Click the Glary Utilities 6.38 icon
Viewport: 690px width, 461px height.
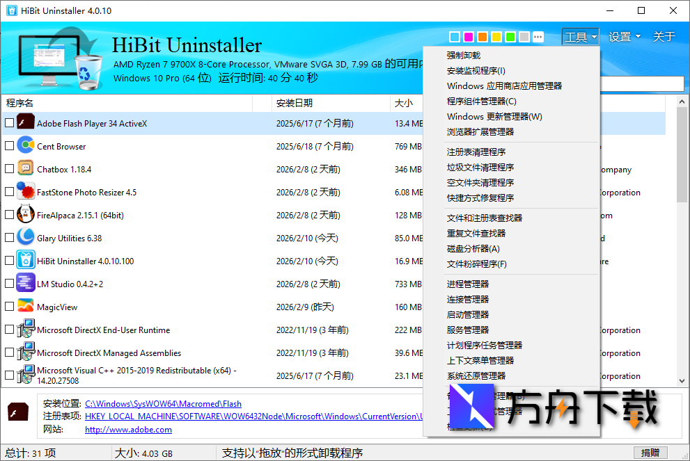tap(24, 236)
